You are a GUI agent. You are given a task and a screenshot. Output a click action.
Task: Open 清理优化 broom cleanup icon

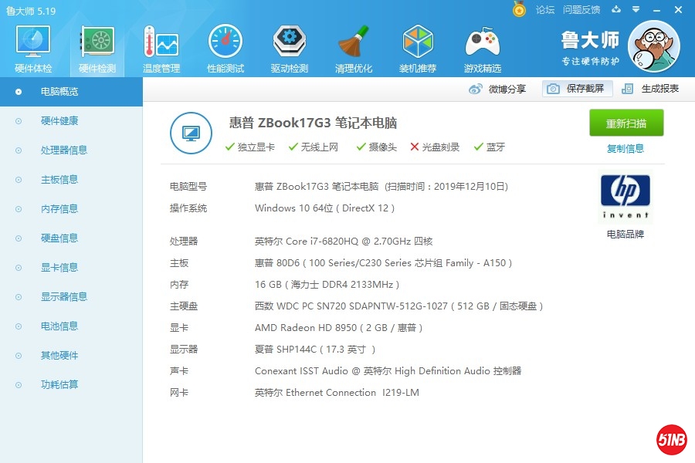coord(354,48)
